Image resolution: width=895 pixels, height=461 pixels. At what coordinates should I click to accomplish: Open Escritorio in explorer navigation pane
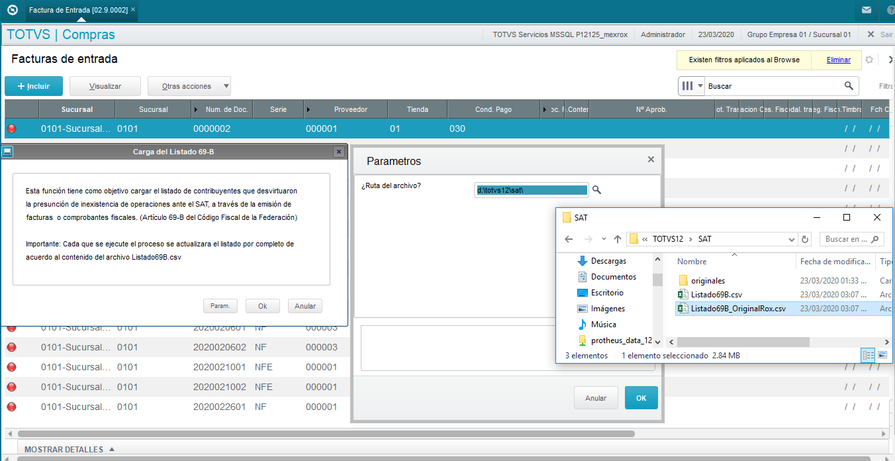click(607, 293)
